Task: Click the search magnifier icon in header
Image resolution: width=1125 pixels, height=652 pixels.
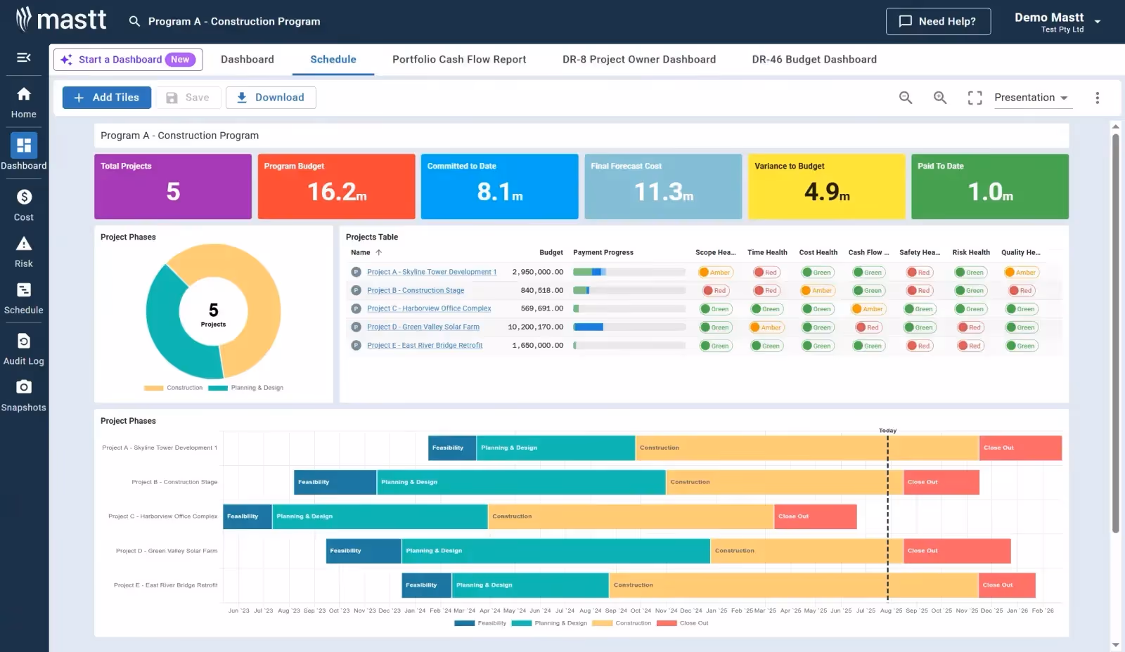Action: (134, 21)
